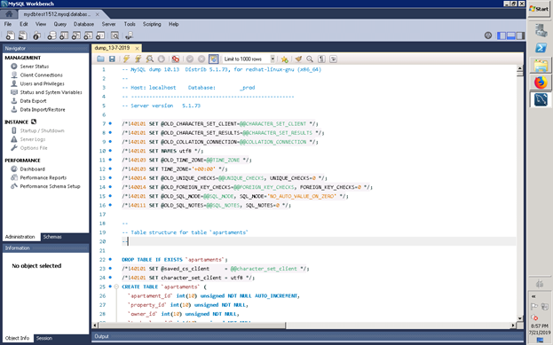The height and width of the screenshot is (345, 553).
Task: Open the Query menu
Action: click(60, 24)
